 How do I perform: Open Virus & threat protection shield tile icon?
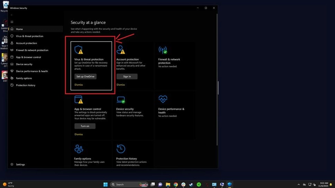(x=79, y=50)
